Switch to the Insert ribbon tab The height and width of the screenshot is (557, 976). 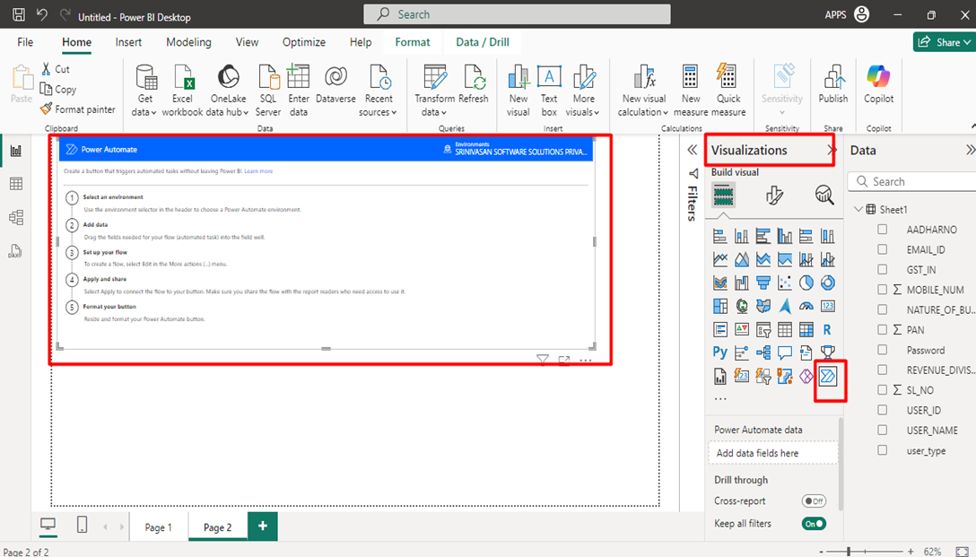[128, 42]
